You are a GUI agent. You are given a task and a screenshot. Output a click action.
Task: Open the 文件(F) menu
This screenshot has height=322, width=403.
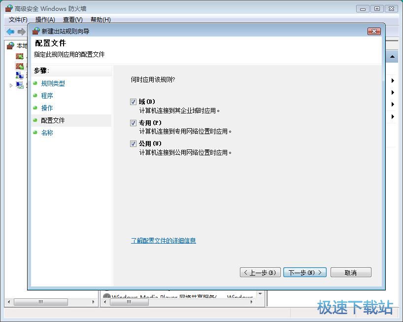tap(18, 20)
